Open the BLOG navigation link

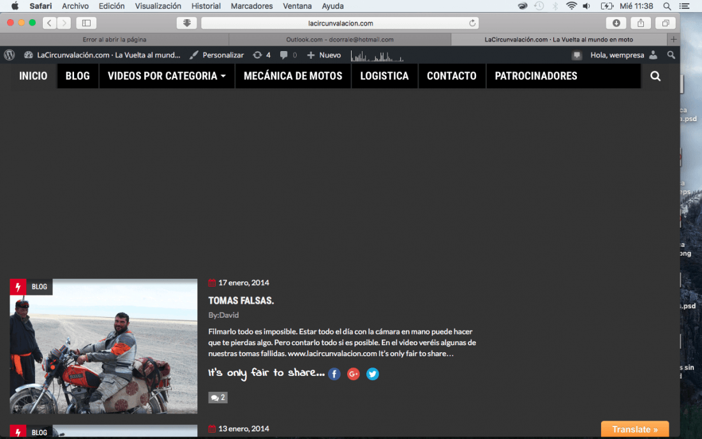click(x=77, y=76)
